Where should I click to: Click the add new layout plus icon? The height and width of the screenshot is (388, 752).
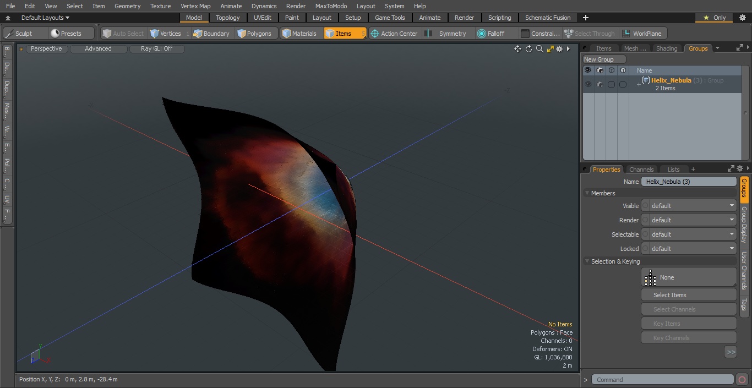pyautogui.click(x=585, y=18)
